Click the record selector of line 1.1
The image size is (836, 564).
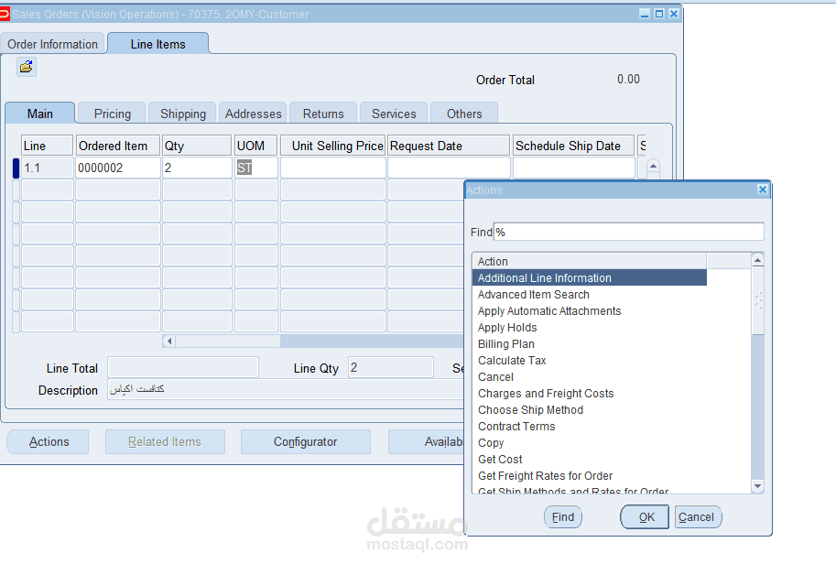coord(16,168)
